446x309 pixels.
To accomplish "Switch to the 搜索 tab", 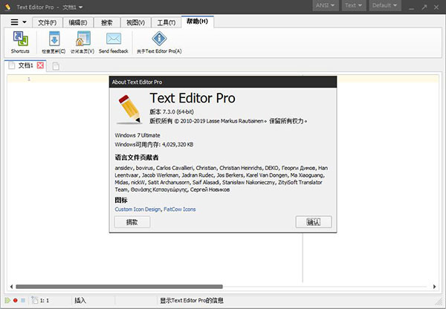I will click(106, 22).
